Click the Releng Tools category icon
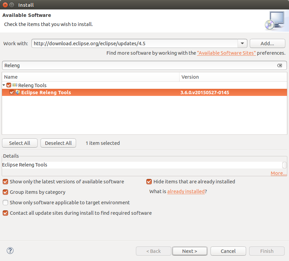The image size is (289, 261). (15, 85)
